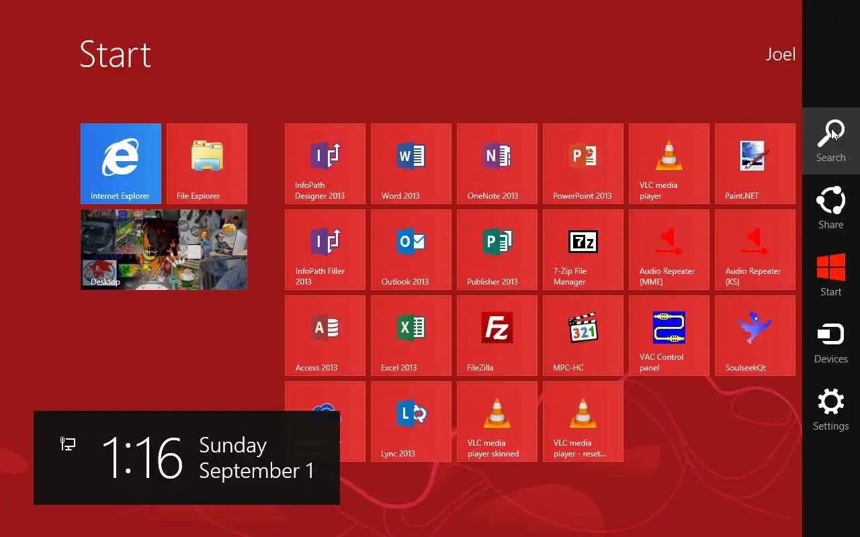The image size is (860, 537).
Task: Launch Publisher 2013
Action: [497, 250]
